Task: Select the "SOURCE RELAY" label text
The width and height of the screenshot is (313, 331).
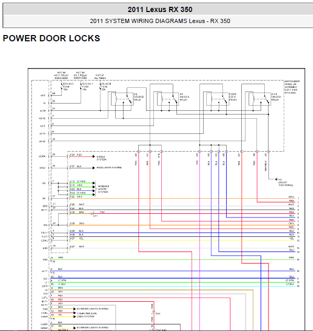Action: (x=139, y=98)
